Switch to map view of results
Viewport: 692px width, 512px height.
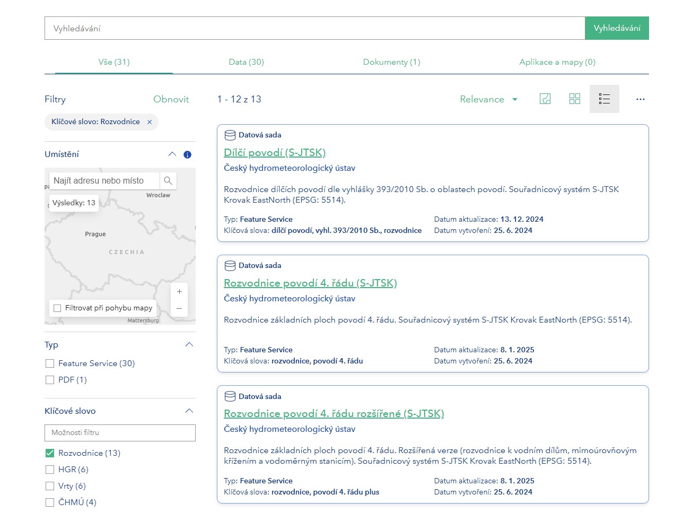tap(545, 99)
